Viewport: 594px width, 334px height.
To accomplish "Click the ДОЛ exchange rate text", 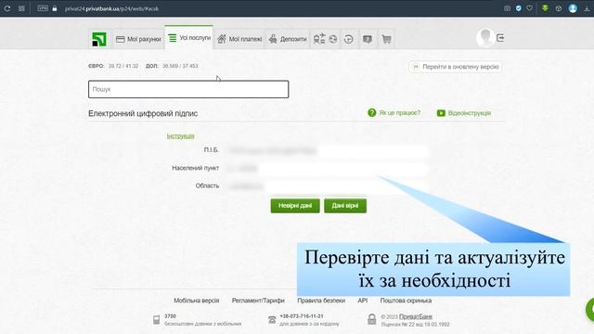I will (172, 66).
